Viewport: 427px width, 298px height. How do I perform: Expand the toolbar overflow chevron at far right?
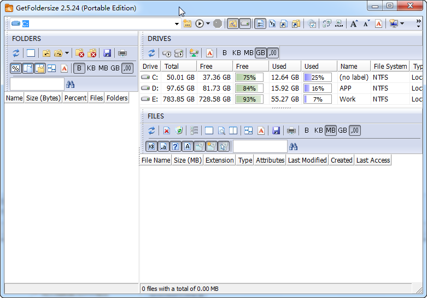coord(419,23)
